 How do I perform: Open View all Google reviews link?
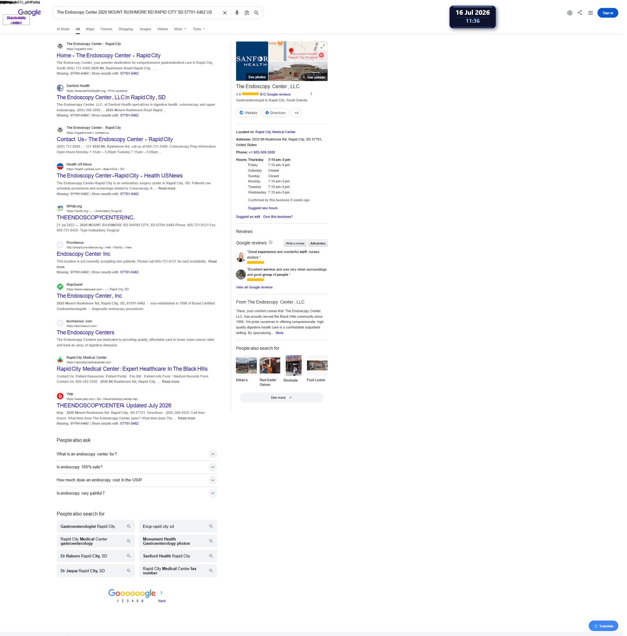point(254,287)
